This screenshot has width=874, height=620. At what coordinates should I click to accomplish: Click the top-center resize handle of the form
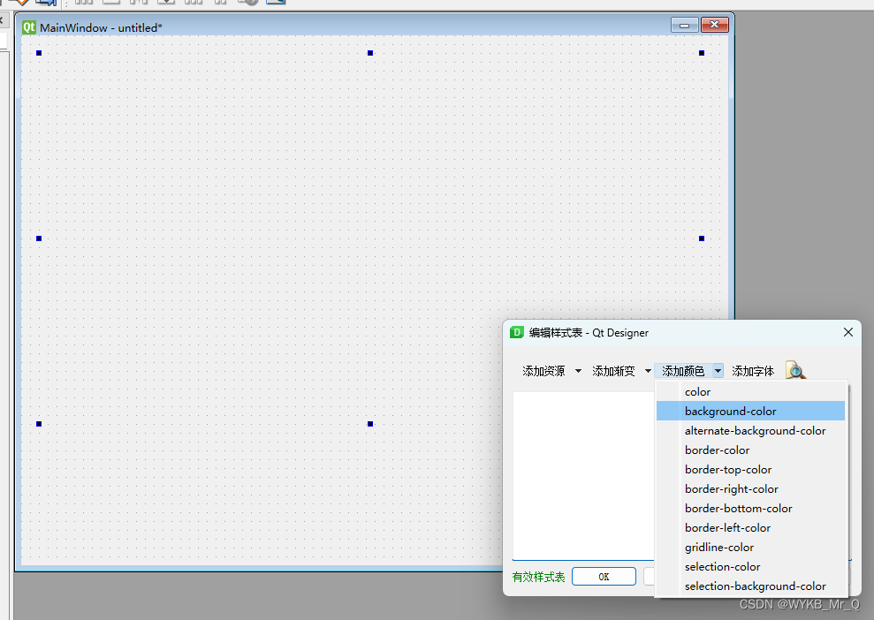[x=370, y=53]
